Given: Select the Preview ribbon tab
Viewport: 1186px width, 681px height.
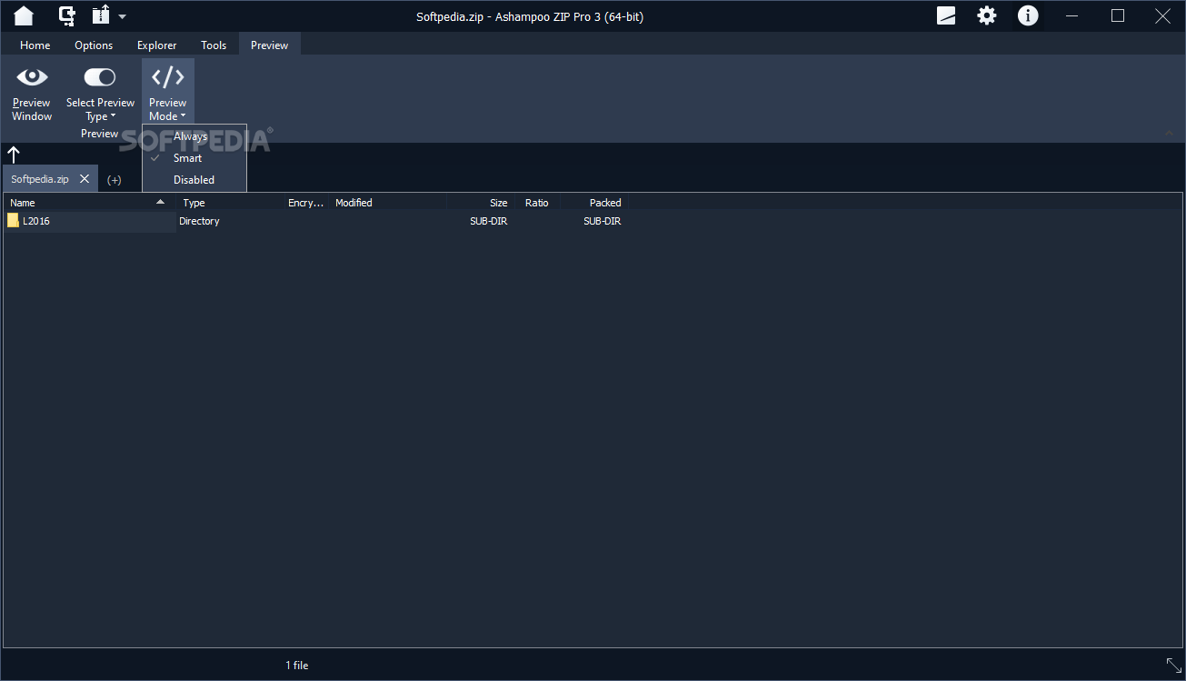Looking at the screenshot, I should point(269,45).
